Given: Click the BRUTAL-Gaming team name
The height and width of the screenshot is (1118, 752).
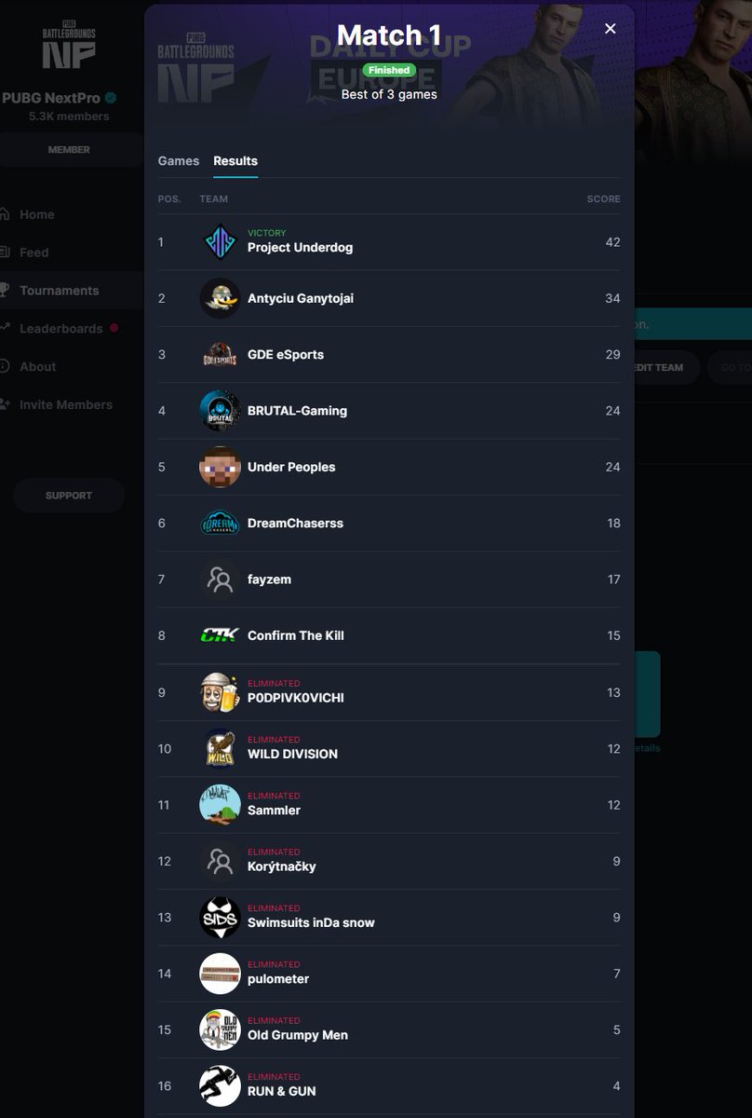Looking at the screenshot, I should 297,411.
